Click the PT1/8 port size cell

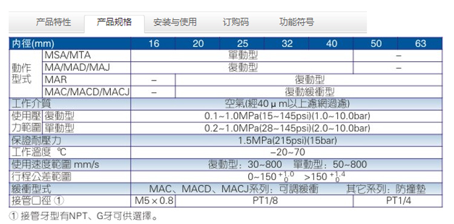click(265, 200)
